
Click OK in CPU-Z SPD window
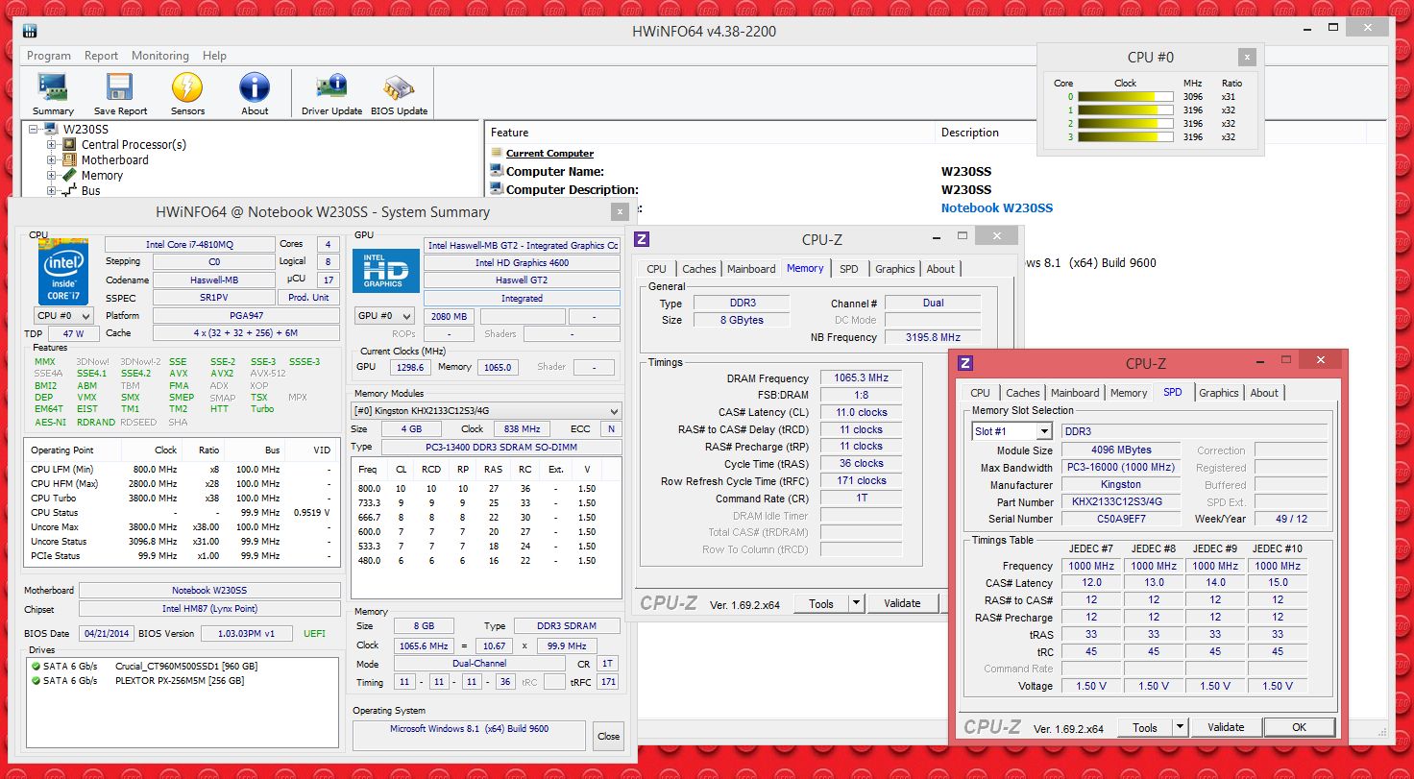[1300, 727]
